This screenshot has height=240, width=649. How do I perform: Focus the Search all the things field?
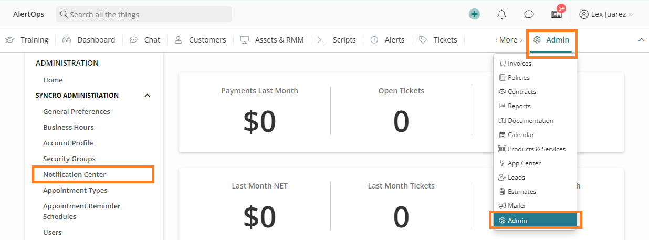tap(144, 14)
